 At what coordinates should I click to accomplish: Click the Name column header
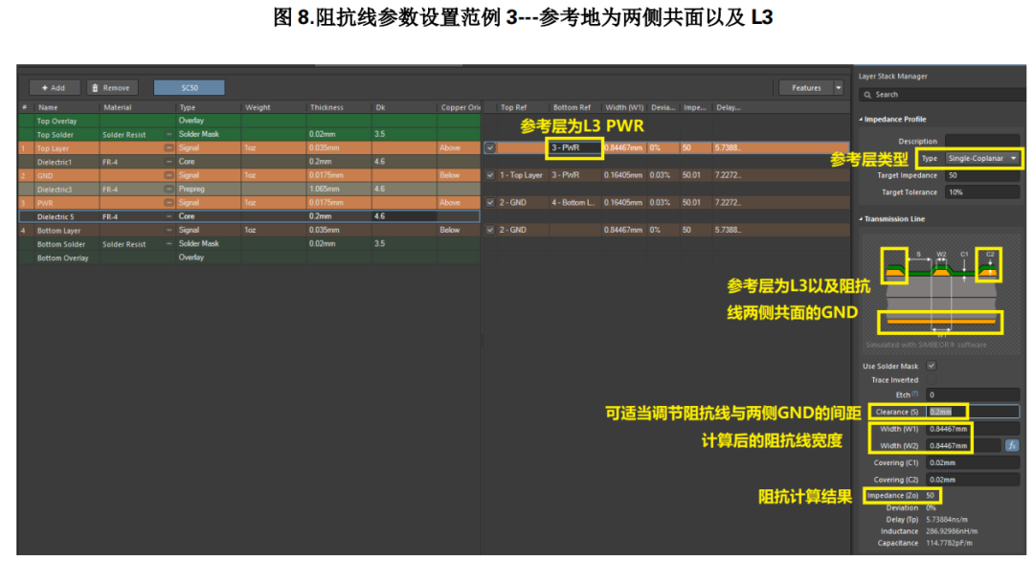[48, 107]
